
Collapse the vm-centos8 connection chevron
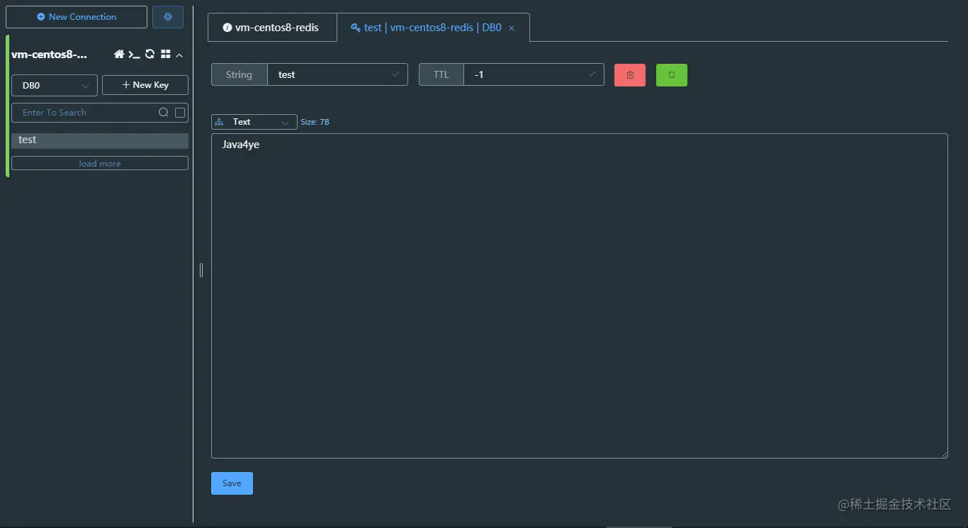click(179, 55)
